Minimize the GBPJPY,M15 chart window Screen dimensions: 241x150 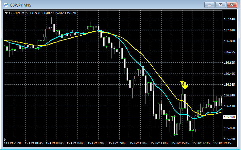[209, 5]
